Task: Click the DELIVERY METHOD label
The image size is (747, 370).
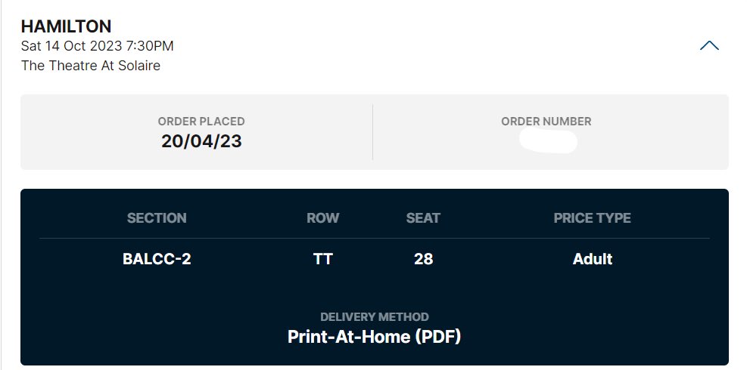Action: pyautogui.click(x=375, y=316)
